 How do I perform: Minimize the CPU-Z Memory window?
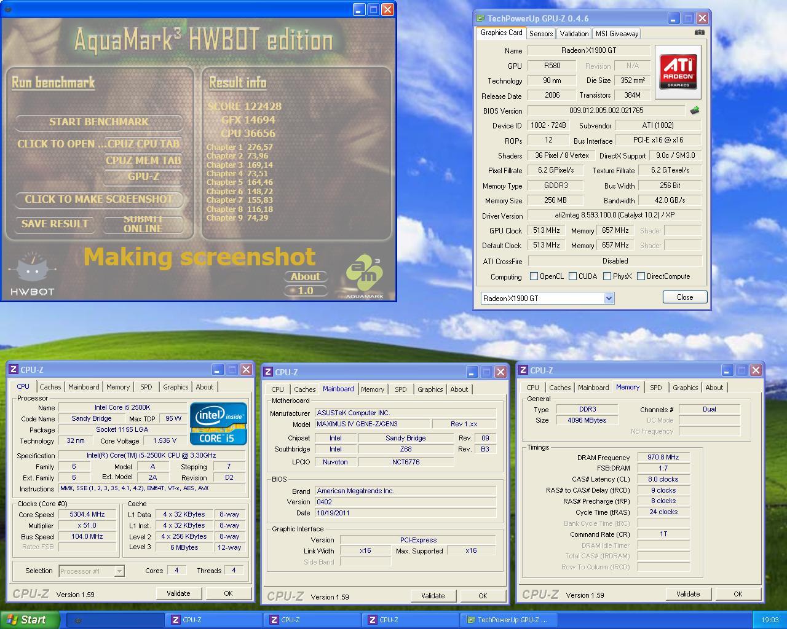[727, 370]
